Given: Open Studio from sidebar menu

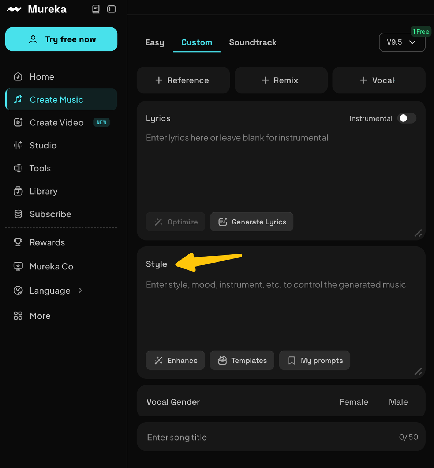Looking at the screenshot, I should 61,145.
